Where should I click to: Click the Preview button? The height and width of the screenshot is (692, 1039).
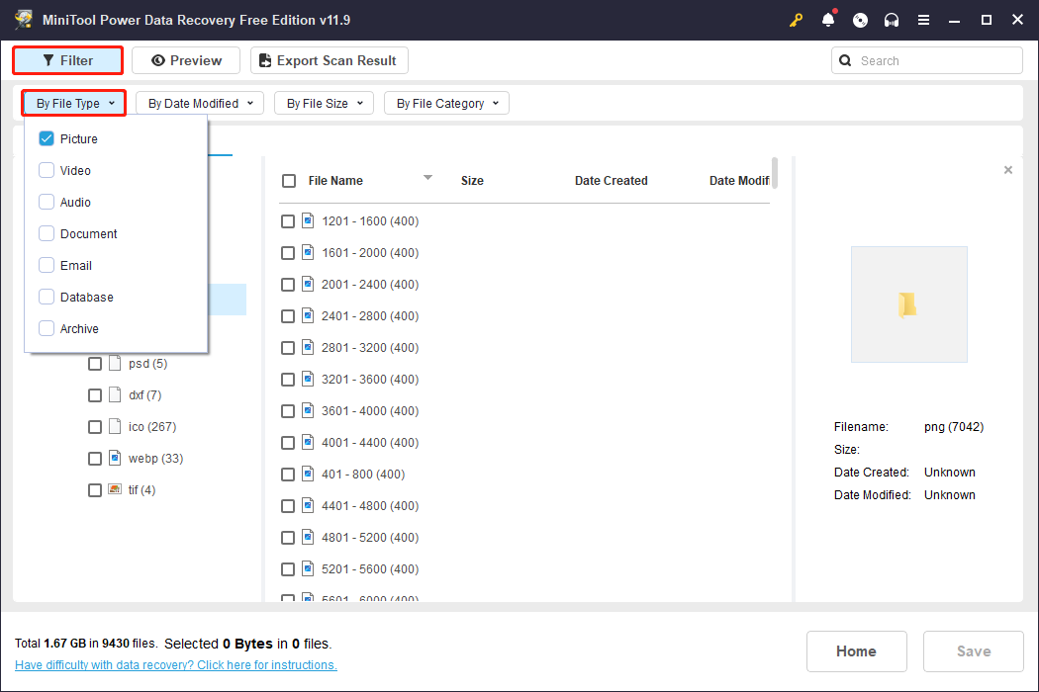[x=186, y=60]
